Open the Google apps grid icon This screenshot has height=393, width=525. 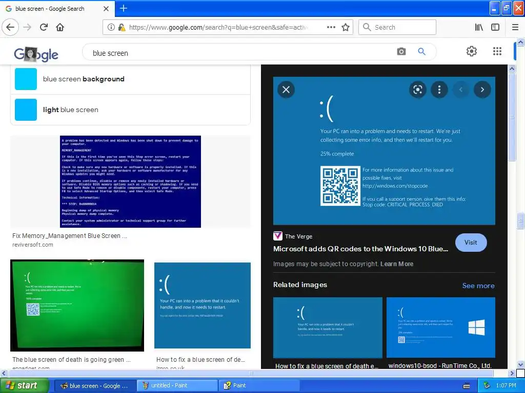497,51
